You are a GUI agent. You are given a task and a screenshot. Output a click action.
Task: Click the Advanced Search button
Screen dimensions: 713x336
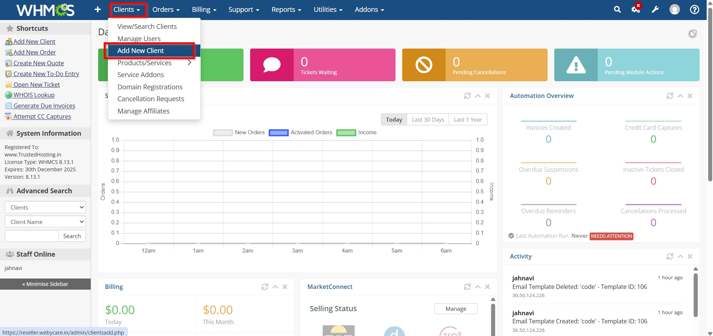[72, 236]
